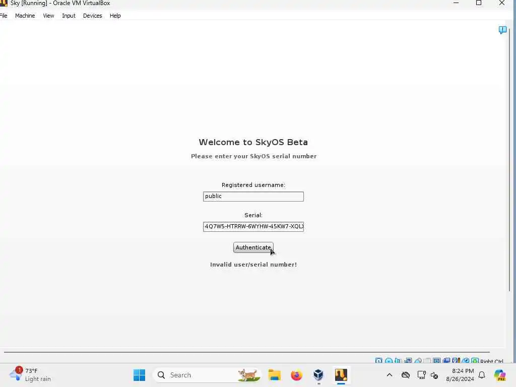
Task: Maximize the VirtualBox window
Action: [x=479, y=3]
